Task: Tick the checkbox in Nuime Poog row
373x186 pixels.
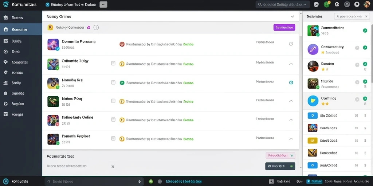Action: pos(113,101)
